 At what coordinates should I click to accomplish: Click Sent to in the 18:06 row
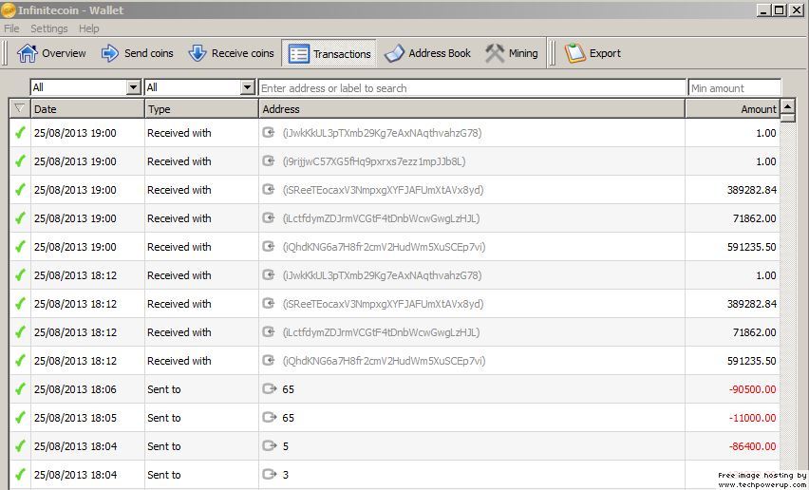tap(164, 389)
